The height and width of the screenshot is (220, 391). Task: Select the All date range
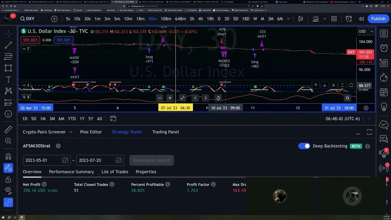coord(100,119)
